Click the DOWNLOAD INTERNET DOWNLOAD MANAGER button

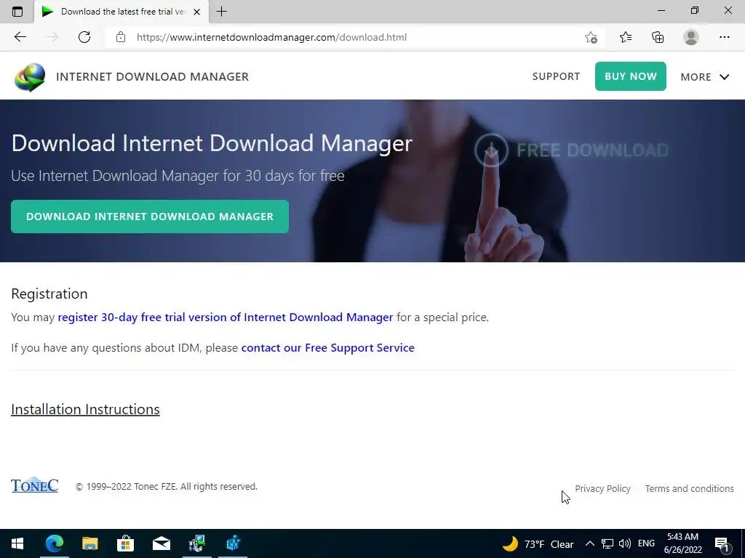pyautogui.click(x=150, y=217)
